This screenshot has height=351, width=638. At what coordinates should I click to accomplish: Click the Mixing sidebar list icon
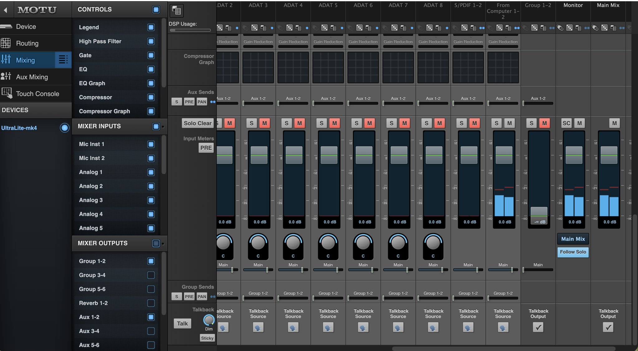coord(63,59)
